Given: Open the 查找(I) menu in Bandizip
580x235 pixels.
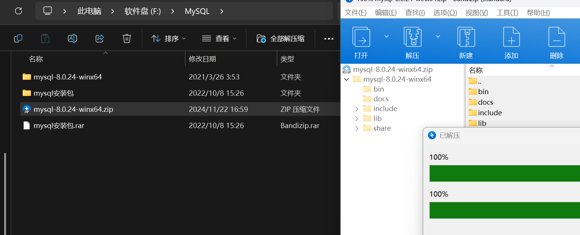Looking at the screenshot, I should pyautogui.click(x=415, y=13).
